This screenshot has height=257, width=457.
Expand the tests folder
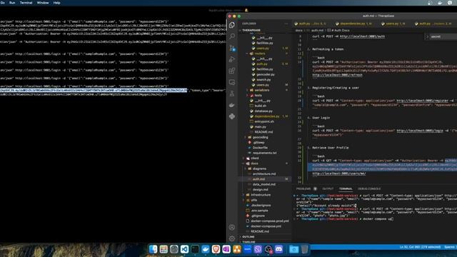tap(247, 95)
